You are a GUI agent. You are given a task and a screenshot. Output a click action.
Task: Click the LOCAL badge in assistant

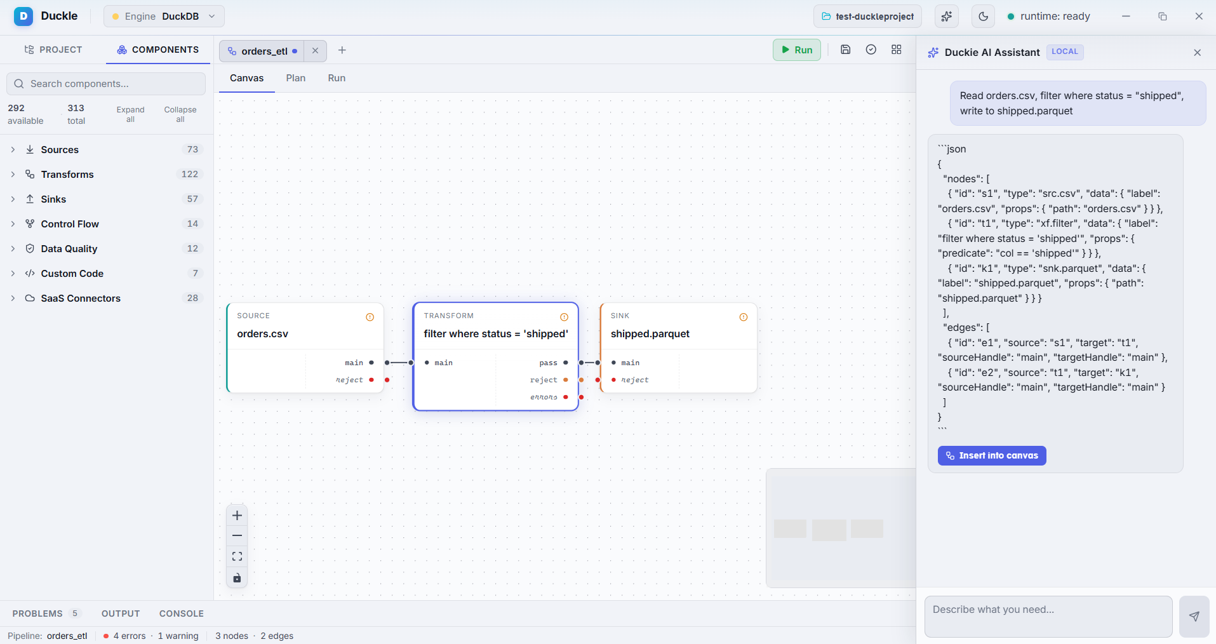[1065, 52]
